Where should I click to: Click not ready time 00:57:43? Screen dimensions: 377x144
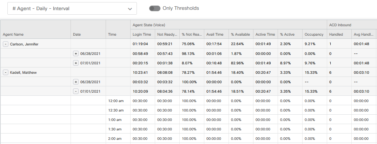coord(165,53)
